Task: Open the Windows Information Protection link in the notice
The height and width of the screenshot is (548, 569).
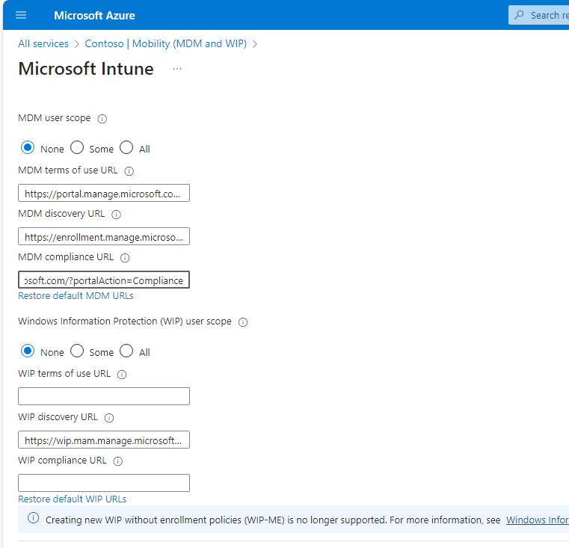Action: pos(538,520)
